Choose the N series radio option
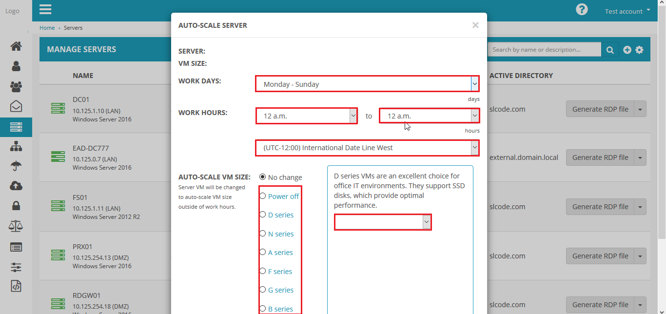The width and height of the screenshot is (666, 314). [263, 234]
